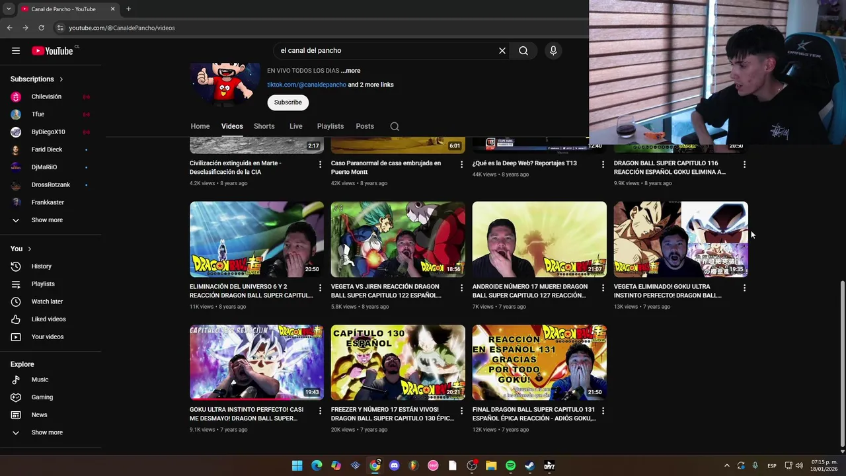Viewport: 846px width, 476px height.
Task: Clear the search text with the X
Action: (x=502, y=51)
